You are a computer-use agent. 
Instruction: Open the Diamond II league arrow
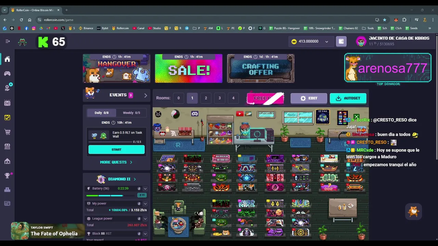(134, 179)
